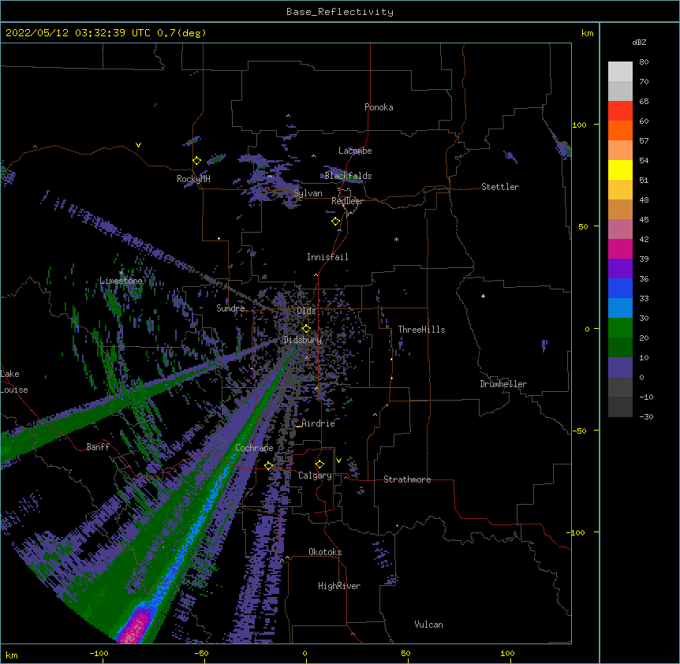Click the ThreeHills town label
The height and width of the screenshot is (664, 680).
coord(421,330)
